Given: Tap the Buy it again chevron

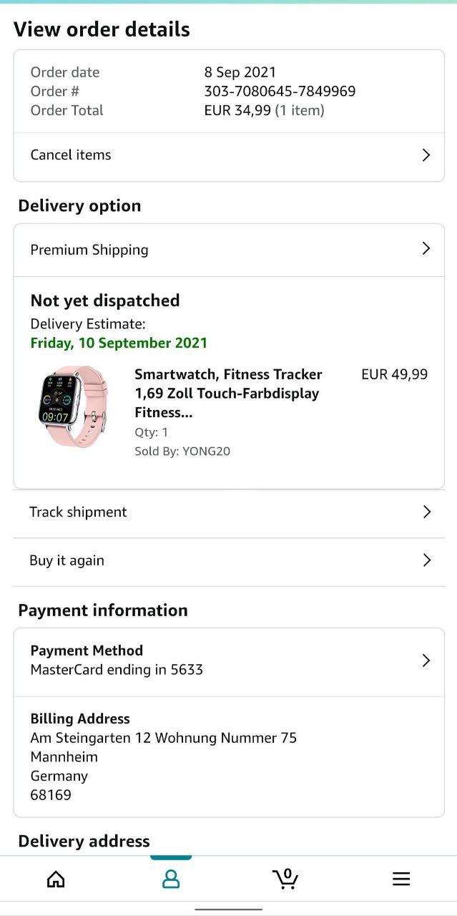Looking at the screenshot, I should pos(427,560).
